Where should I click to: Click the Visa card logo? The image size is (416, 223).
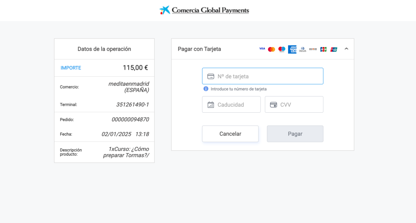262,49
